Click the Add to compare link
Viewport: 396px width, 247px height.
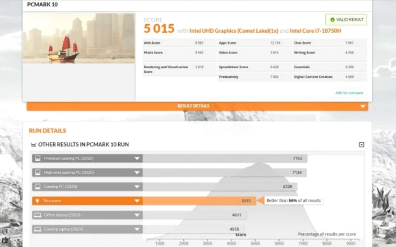pyautogui.click(x=349, y=93)
